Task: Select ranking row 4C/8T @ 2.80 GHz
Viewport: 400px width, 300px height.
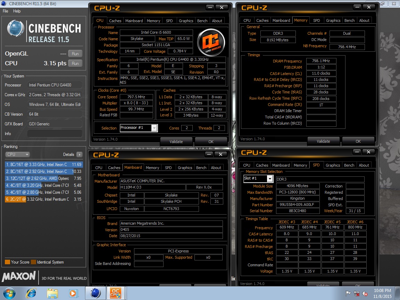Action: pos(44,192)
